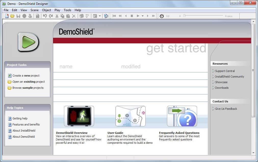The image size is (258, 162).
Task: Click the stopwatch timer icon
Action: [x=162, y=16]
